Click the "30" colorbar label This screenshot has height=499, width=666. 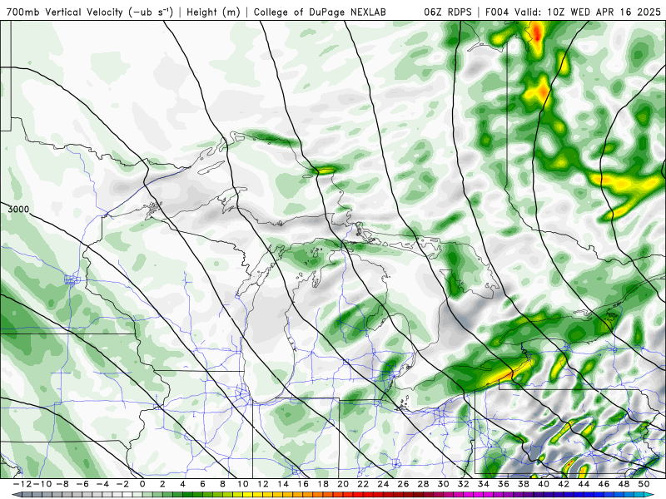coord(444,484)
